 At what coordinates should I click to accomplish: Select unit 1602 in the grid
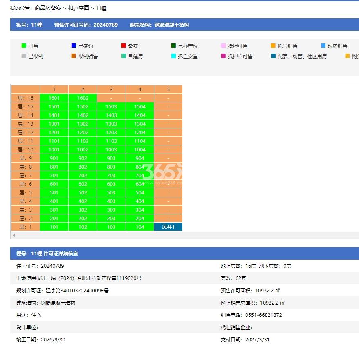pos(83,98)
